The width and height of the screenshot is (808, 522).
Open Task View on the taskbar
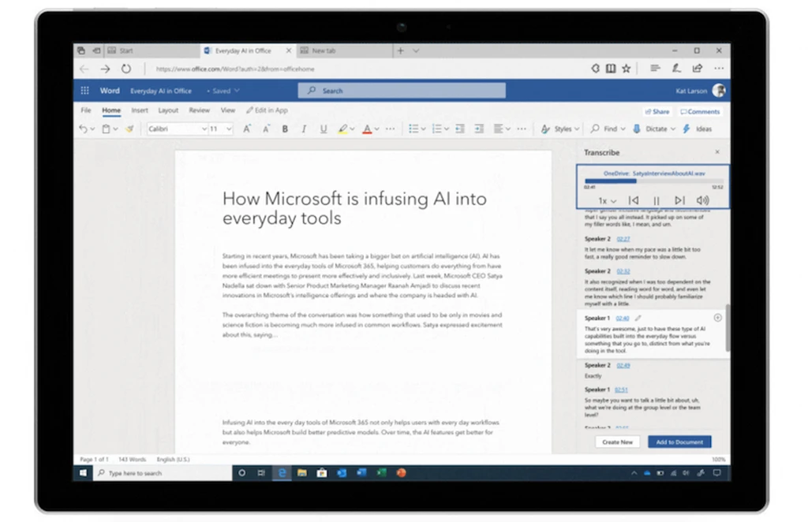click(261, 472)
